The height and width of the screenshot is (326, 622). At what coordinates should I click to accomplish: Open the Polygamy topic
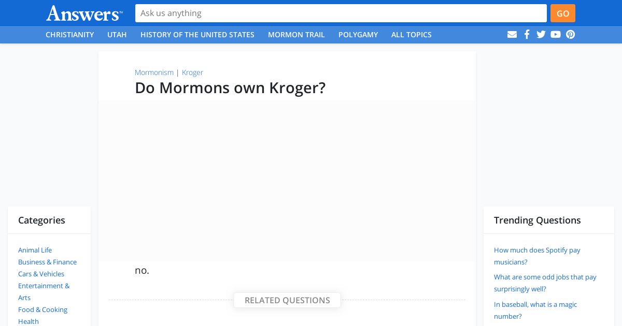click(x=358, y=35)
